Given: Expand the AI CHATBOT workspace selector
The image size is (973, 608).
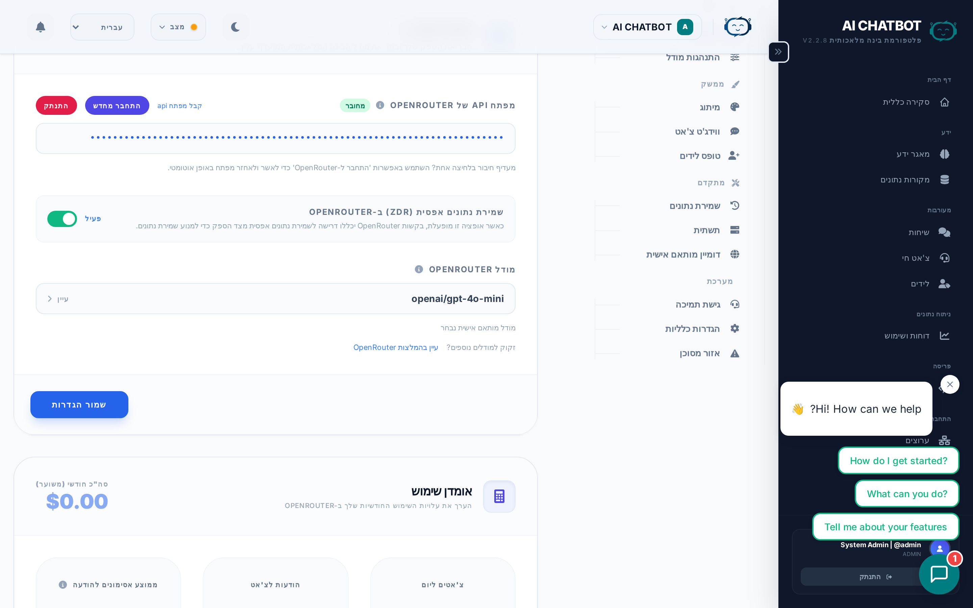Looking at the screenshot, I should pyautogui.click(x=647, y=27).
